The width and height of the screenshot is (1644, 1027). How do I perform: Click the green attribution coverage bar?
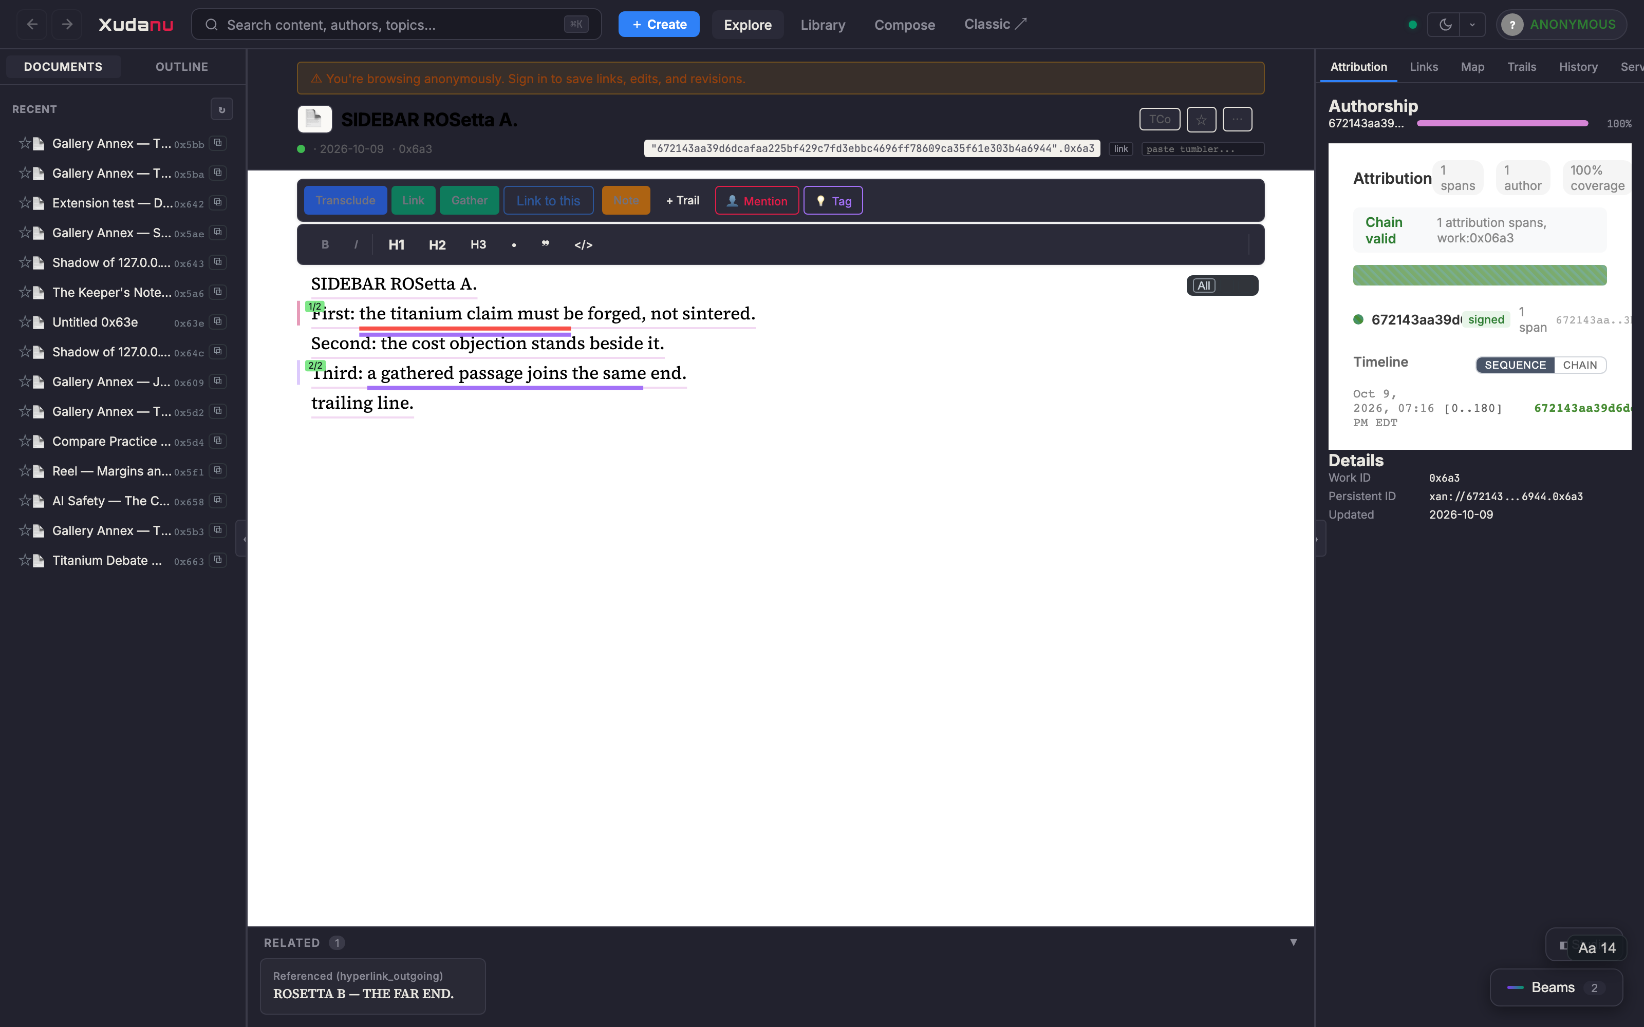1480,275
